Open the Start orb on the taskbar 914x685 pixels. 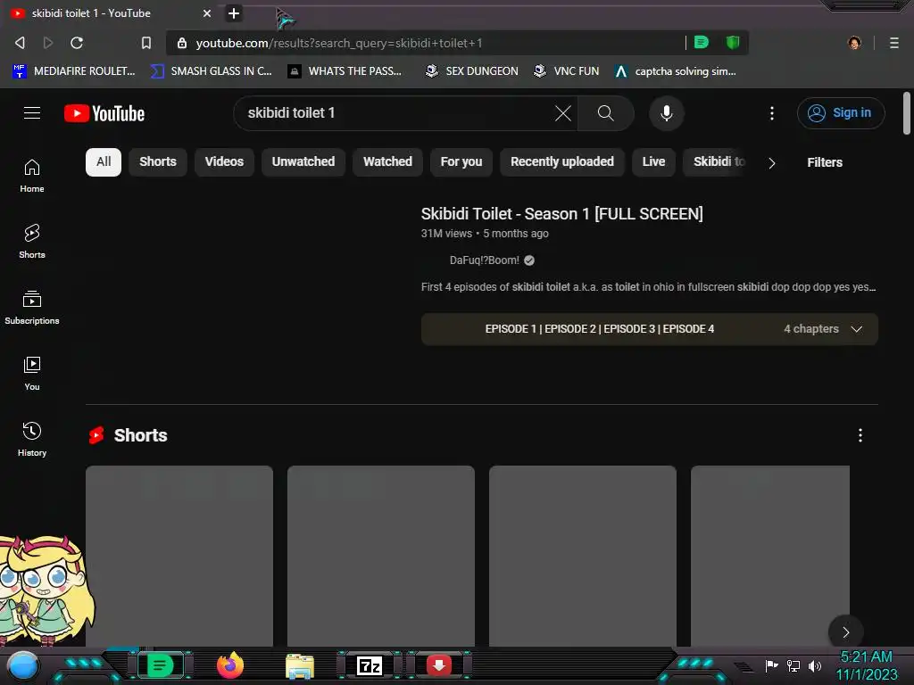[22, 666]
